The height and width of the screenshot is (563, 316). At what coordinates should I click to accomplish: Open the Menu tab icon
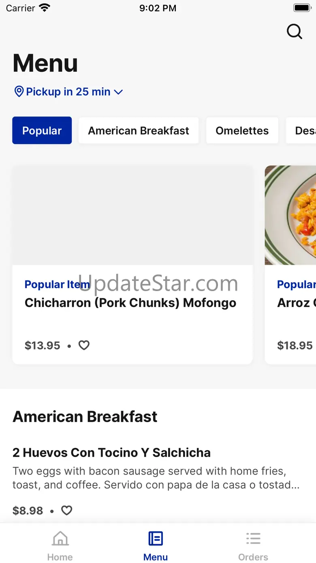click(156, 539)
